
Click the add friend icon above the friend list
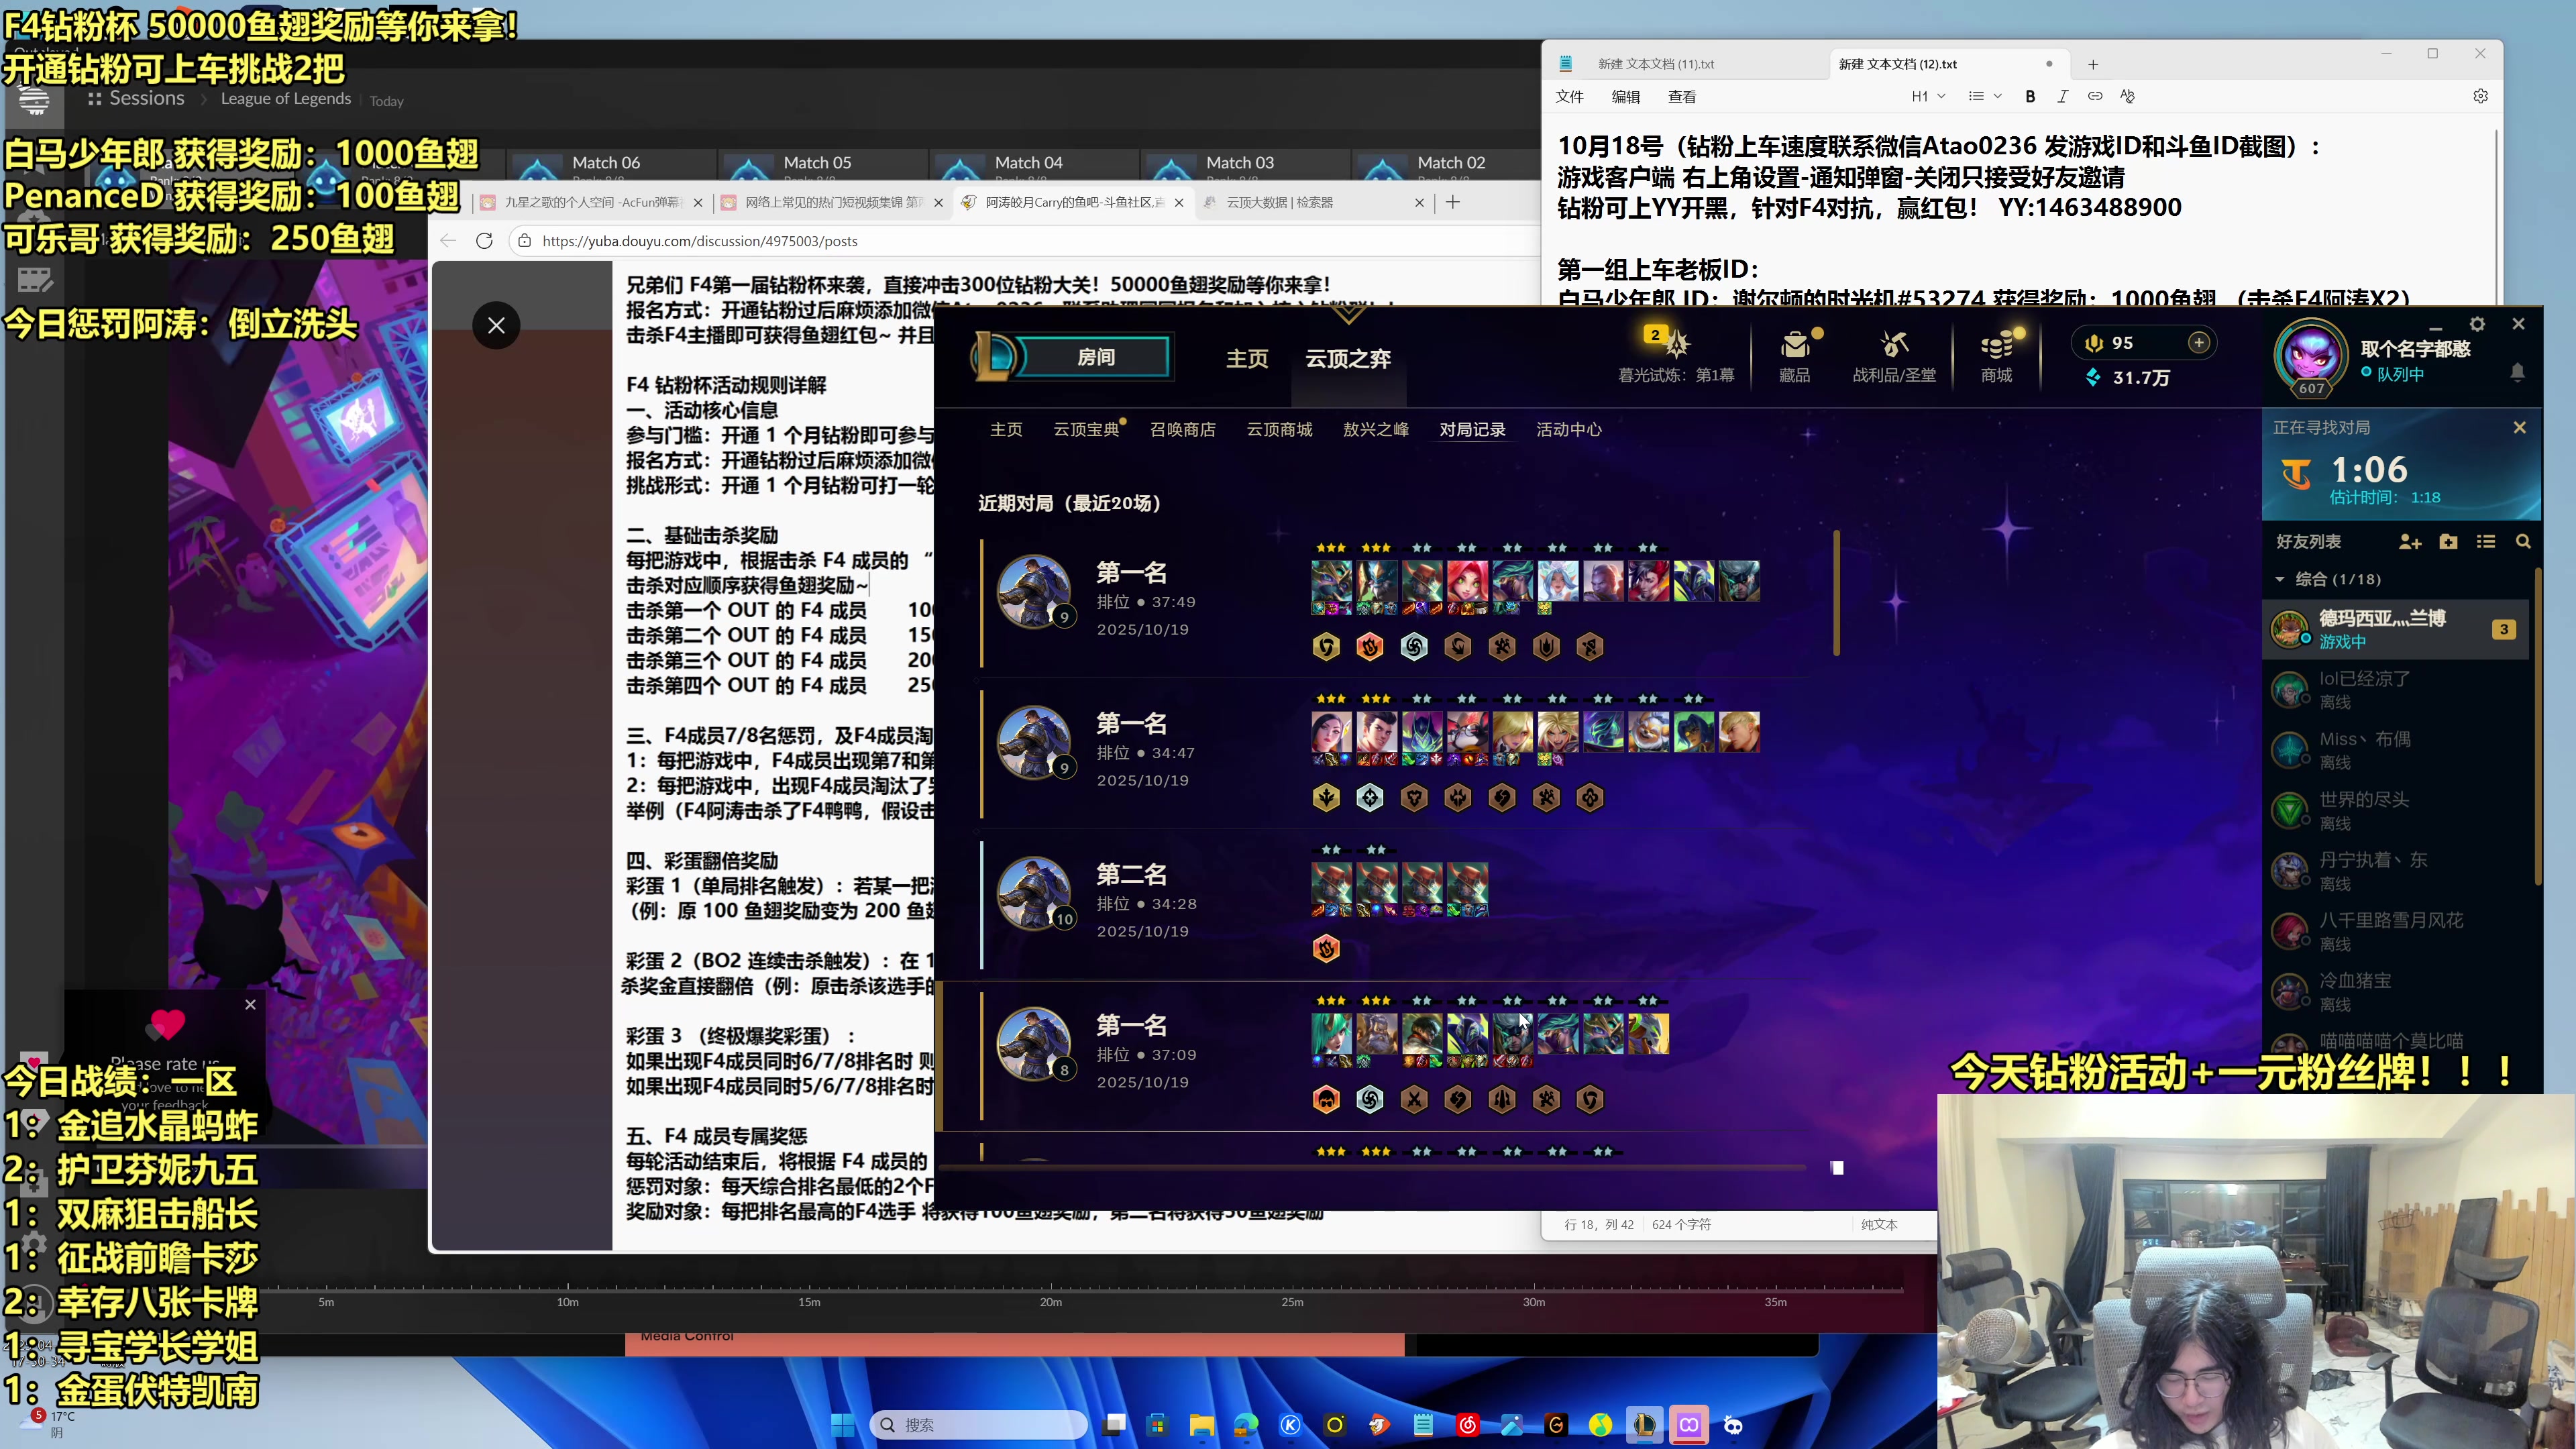(x=2411, y=541)
